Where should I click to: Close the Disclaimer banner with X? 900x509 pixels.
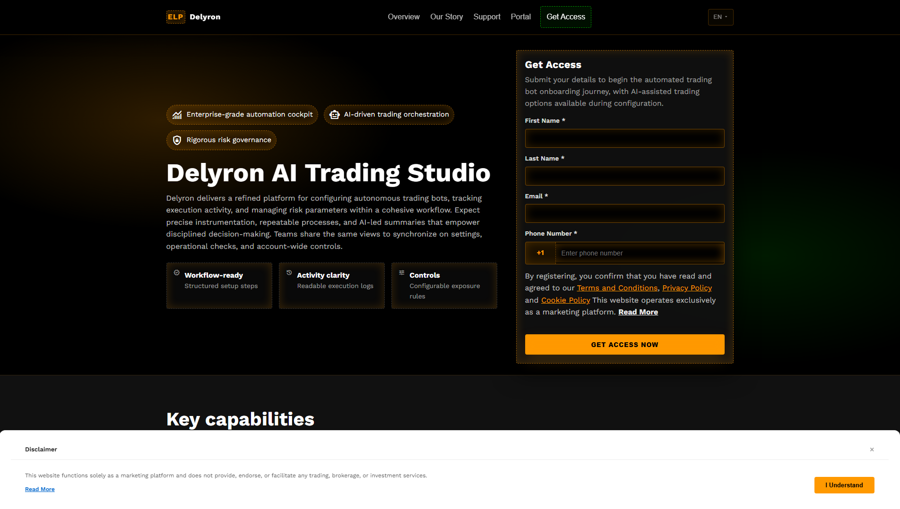pos(872,450)
